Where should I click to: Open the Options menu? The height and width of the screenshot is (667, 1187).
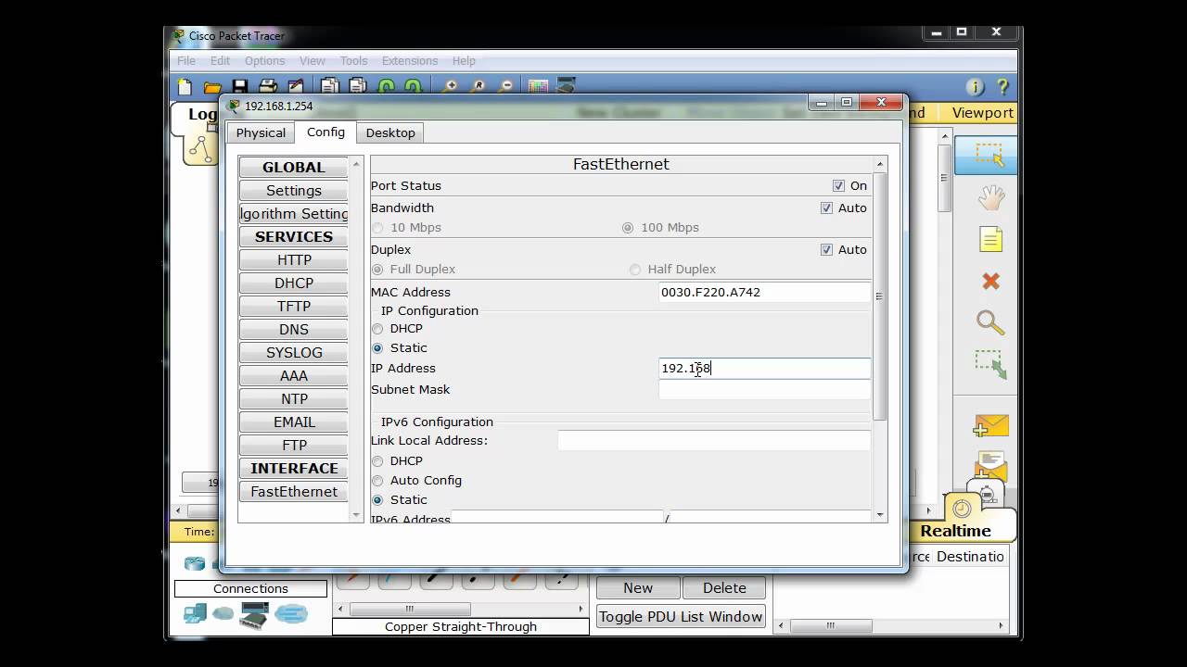click(265, 61)
